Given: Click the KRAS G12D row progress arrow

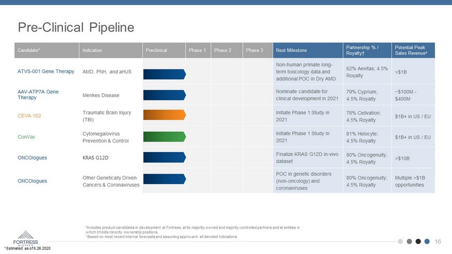Looking at the screenshot, I should coord(163,158).
